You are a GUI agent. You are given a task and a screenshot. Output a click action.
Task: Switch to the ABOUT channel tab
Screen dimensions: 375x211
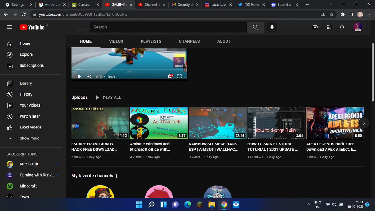(224, 41)
